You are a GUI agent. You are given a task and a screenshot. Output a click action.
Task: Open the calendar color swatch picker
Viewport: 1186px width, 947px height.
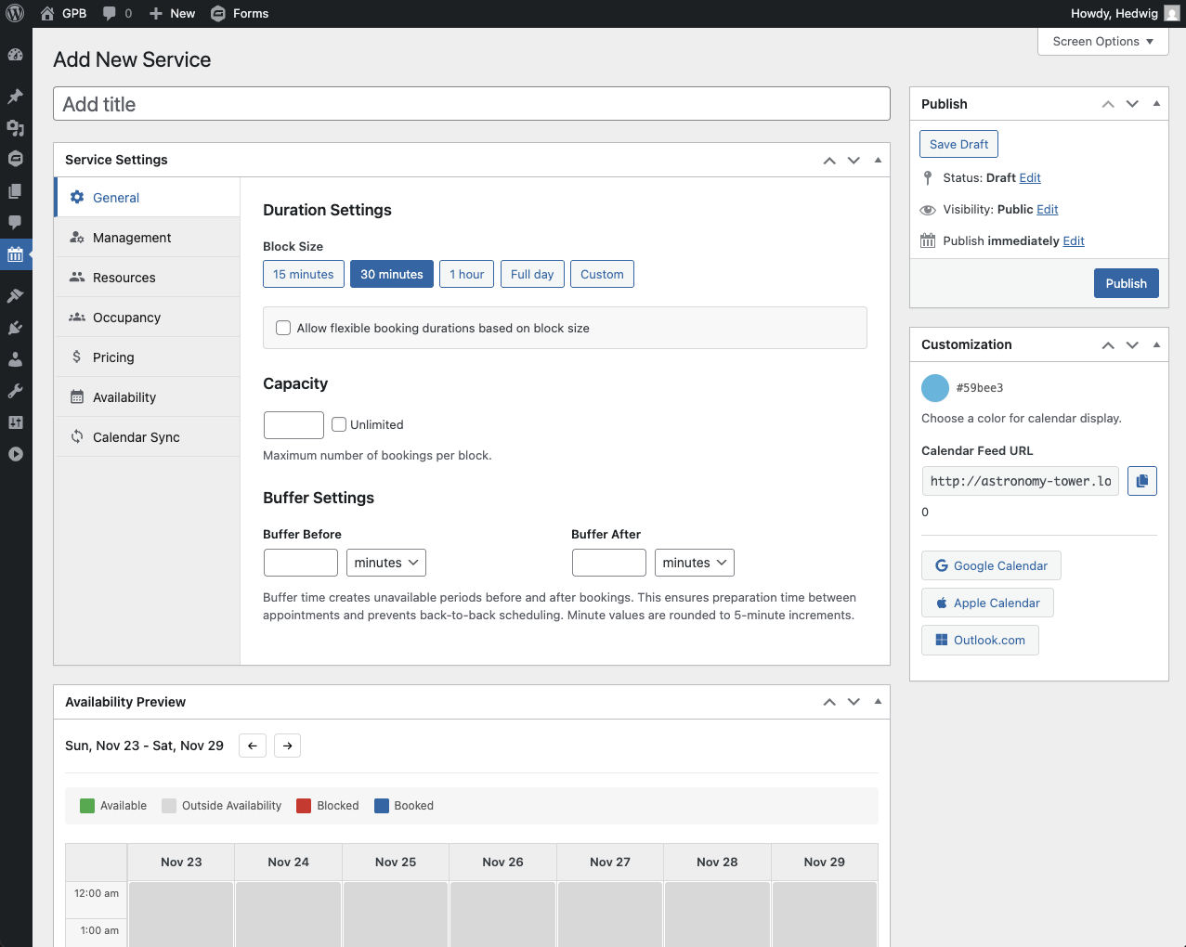[x=935, y=388]
